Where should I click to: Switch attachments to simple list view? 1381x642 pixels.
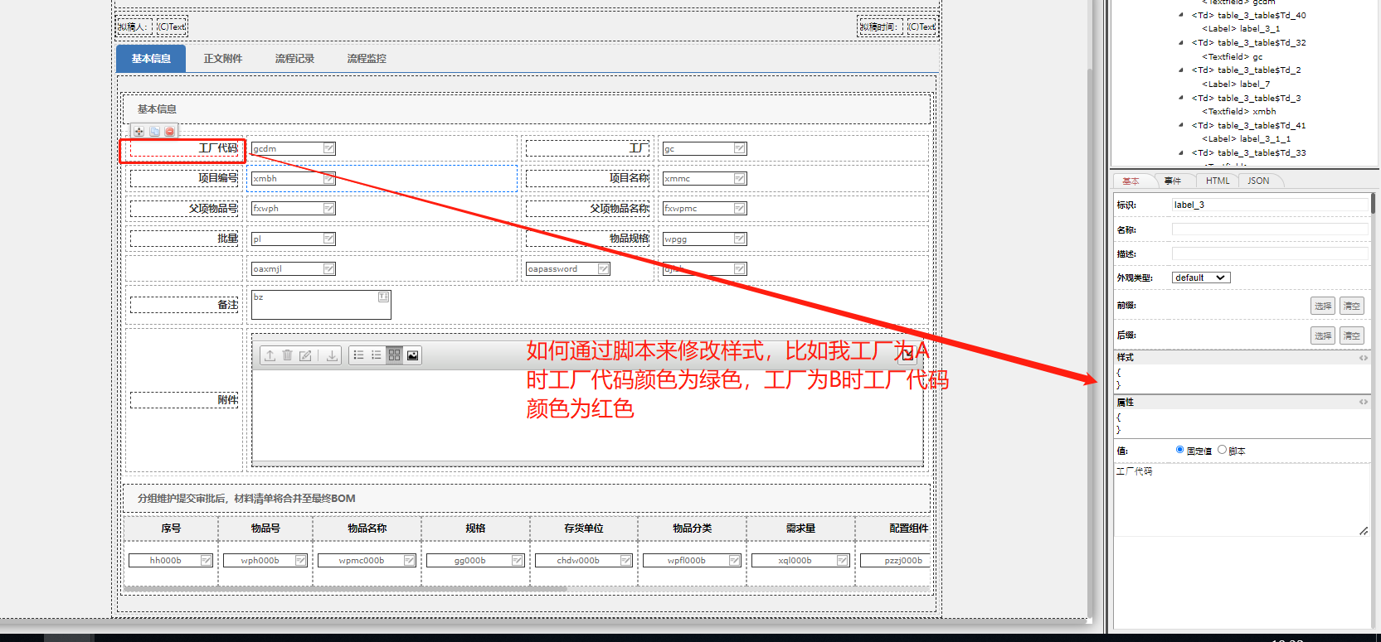[x=377, y=355]
